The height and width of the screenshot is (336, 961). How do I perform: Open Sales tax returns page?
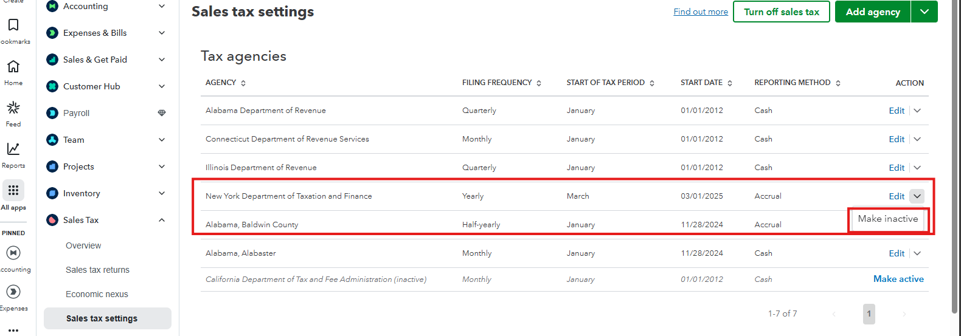pos(97,270)
